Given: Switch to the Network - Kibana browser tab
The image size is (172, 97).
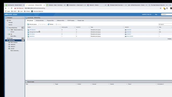Looking at the screenshot, I should [96, 5].
